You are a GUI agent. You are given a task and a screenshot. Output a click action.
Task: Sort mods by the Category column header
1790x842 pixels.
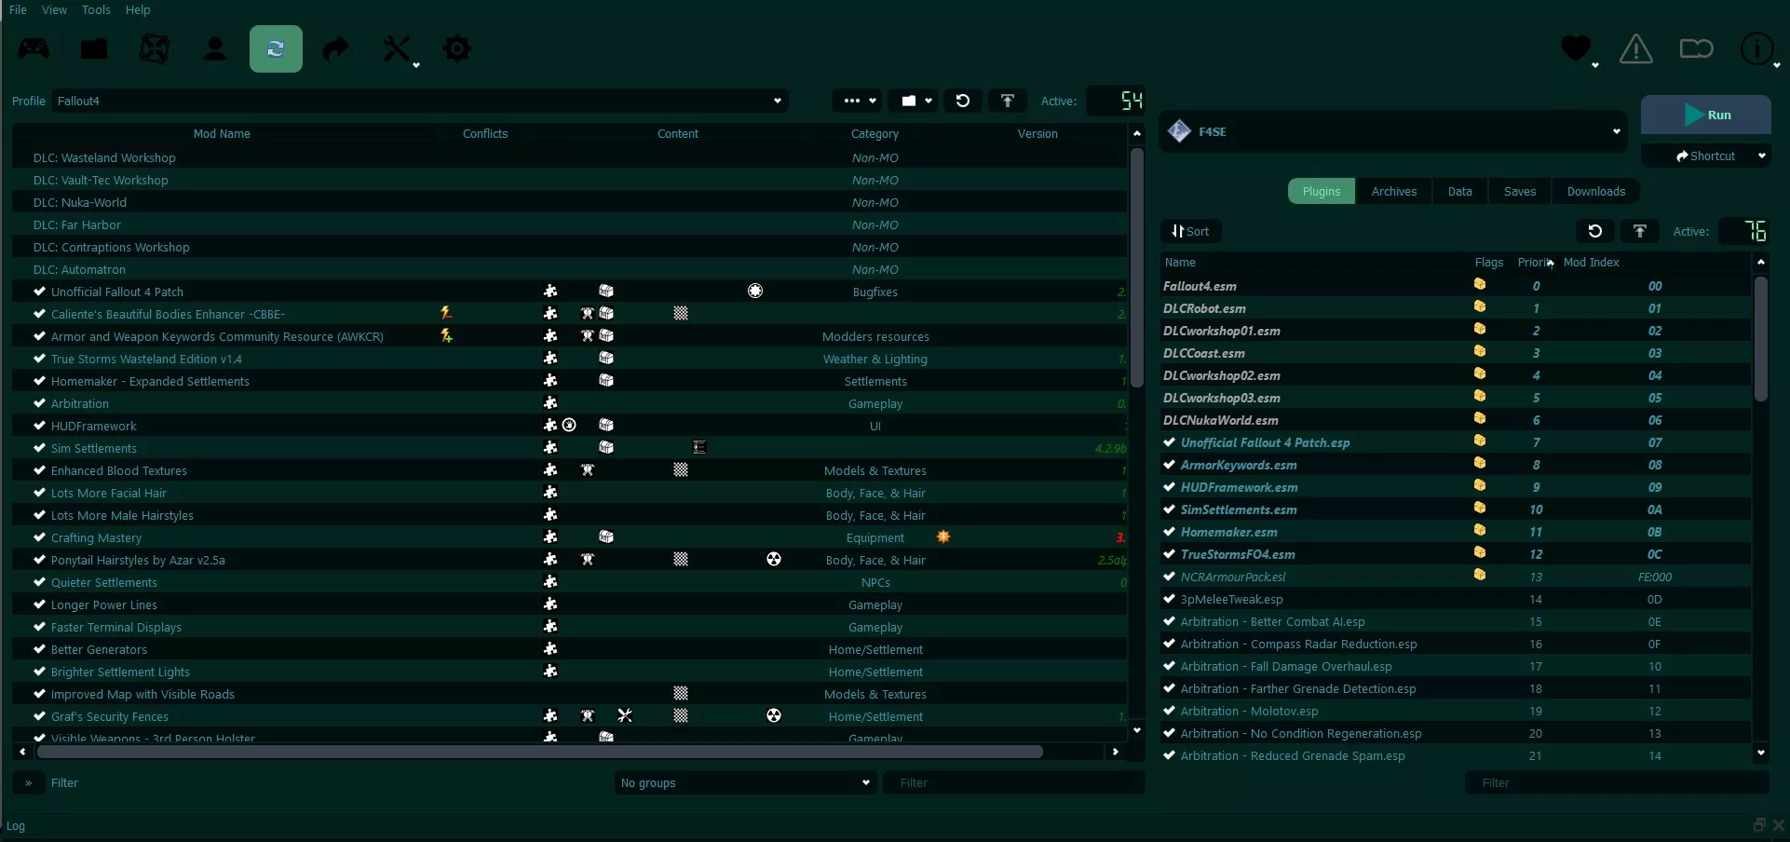pos(875,134)
